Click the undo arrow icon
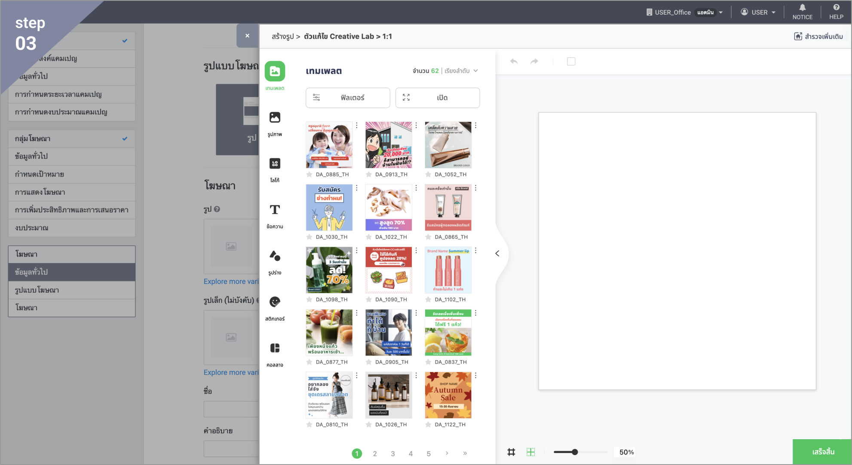 coord(514,61)
